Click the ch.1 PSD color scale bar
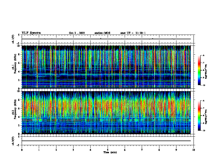Viewport: 218px width, 168px height. (x=199, y=70)
